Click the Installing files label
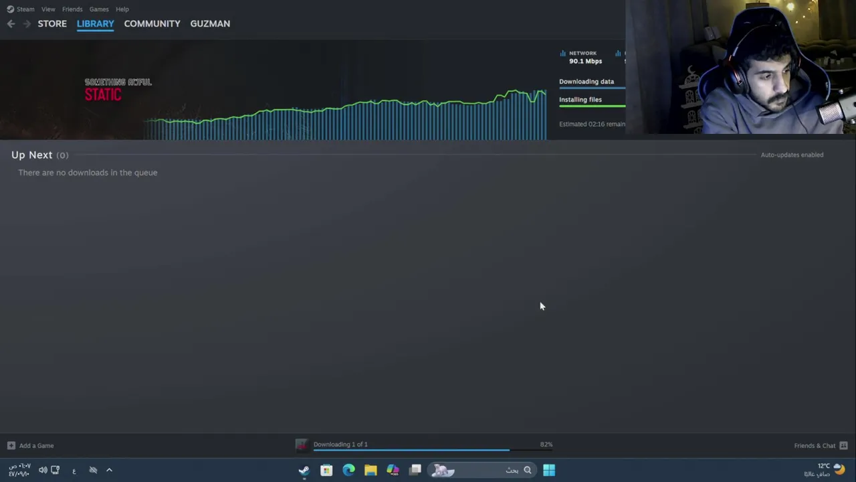Screen dimensions: 856x482 coord(580,100)
